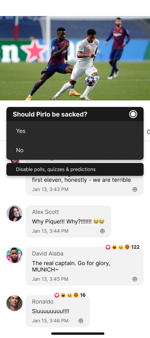150x338 pixels.
Task: Click the crying reaction on Ronaldo's message
Action: [x=70, y=295]
